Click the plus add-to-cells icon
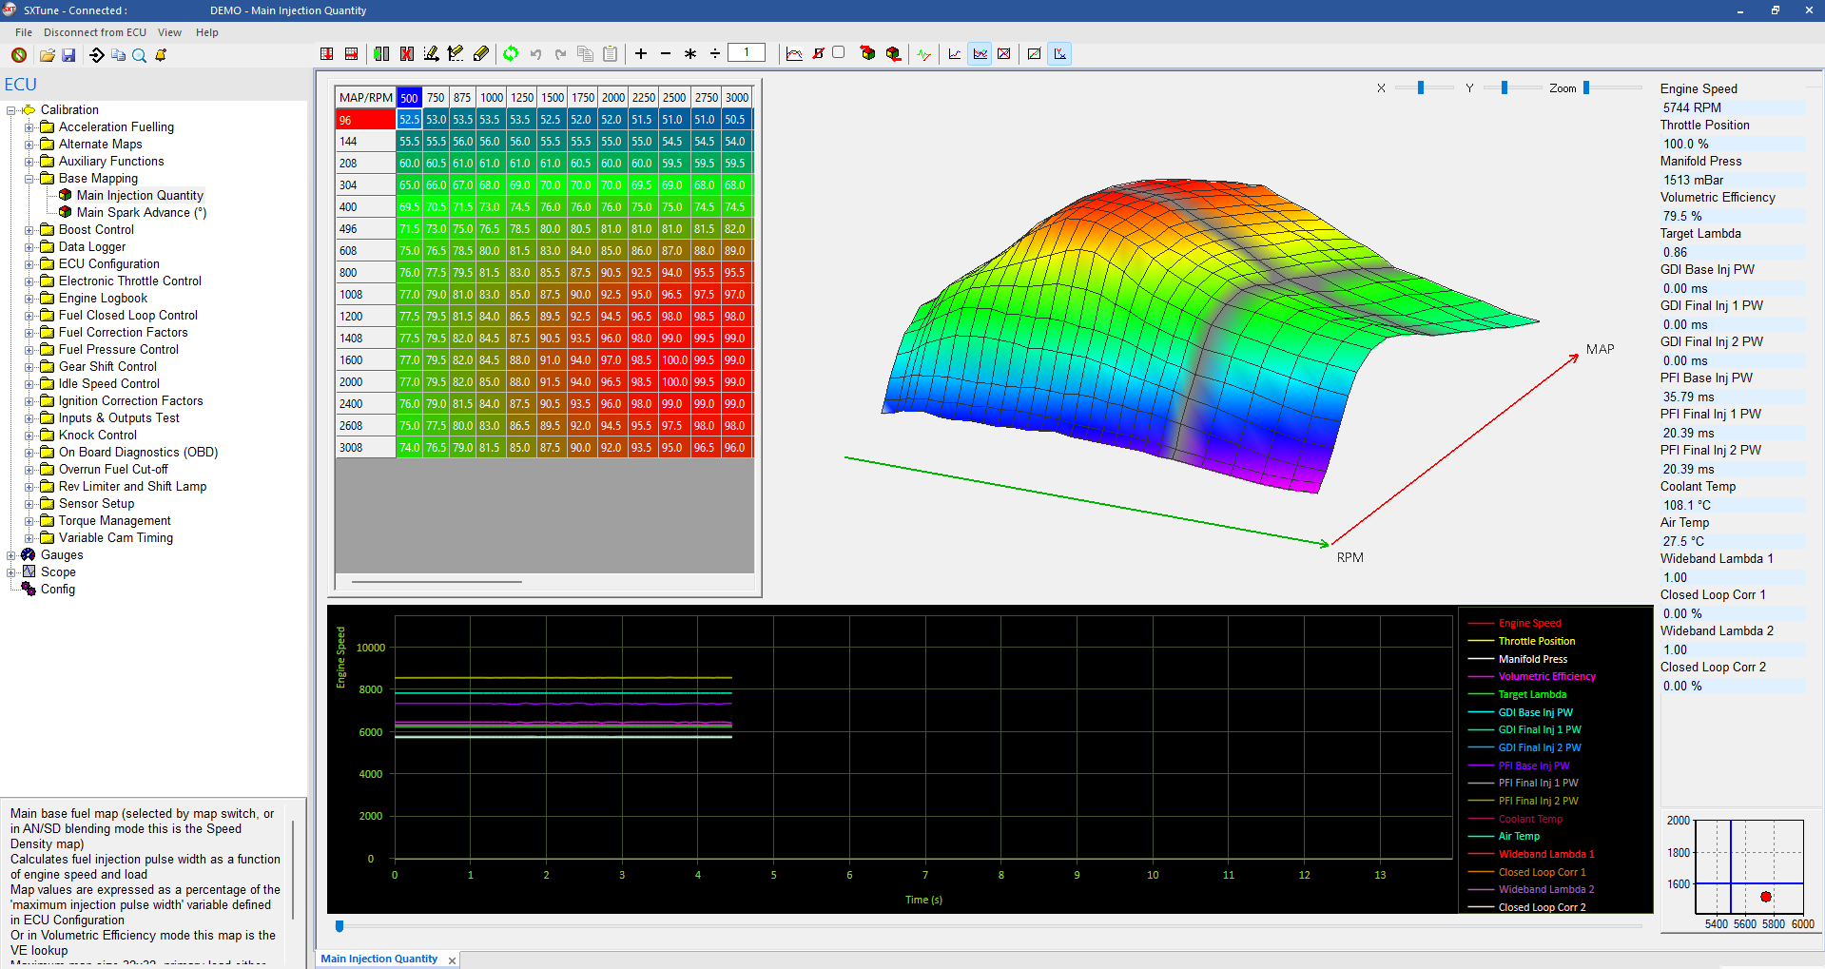 tap(641, 54)
